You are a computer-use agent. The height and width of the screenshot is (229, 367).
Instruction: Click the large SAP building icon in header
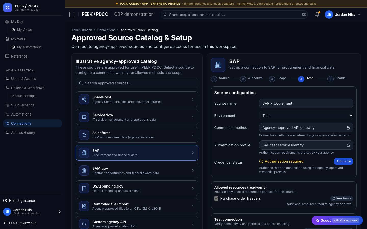(x=218, y=65)
